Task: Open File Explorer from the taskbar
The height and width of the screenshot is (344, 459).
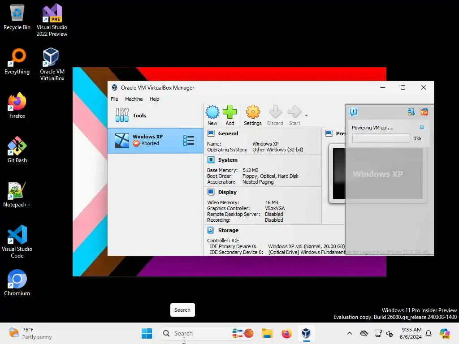Action: (x=267, y=333)
